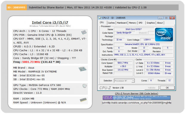Click the RAM Speed : Unknown line
This screenshot has height=114, width=185.
click(x=39, y=103)
